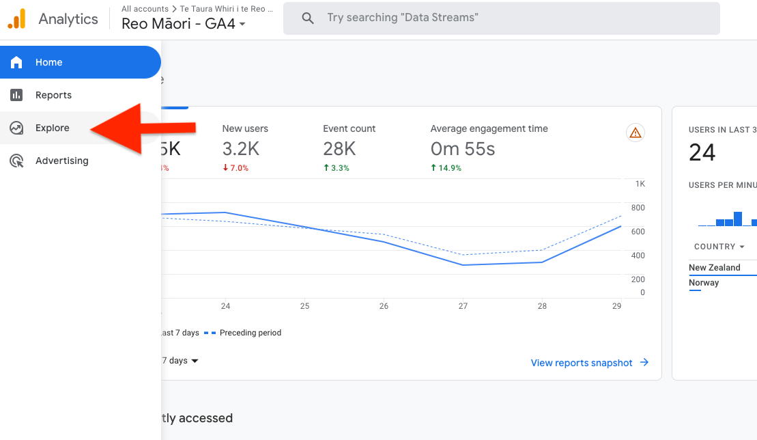This screenshot has height=440, width=757.
Task: Click the Explore icon in sidebar
Action: tap(16, 128)
